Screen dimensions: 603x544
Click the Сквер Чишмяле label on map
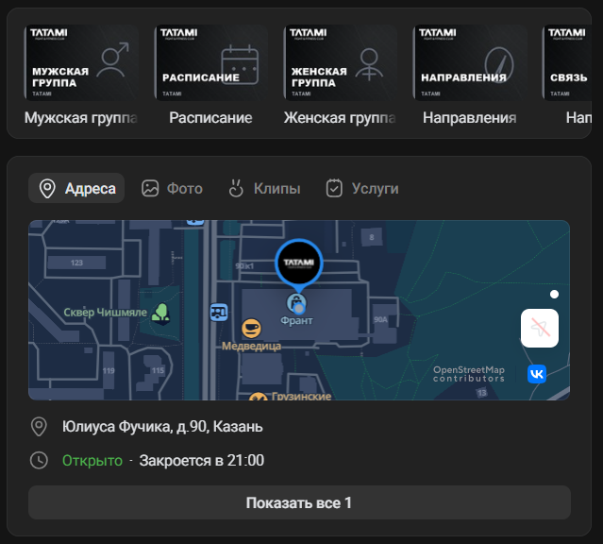(x=105, y=313)
